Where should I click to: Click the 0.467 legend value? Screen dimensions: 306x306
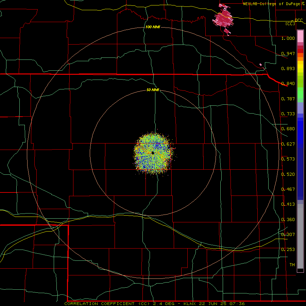(288, 189)
